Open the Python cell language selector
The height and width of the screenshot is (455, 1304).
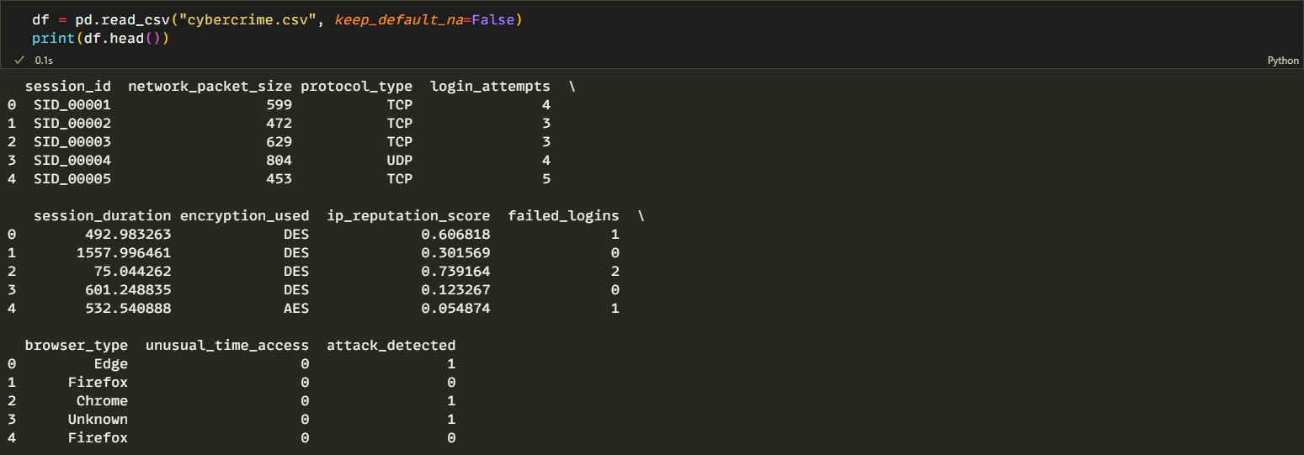[x=1283, y=61]
